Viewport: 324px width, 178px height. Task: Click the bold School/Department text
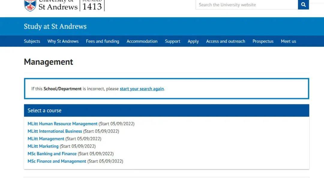click(x=62, y=89)
